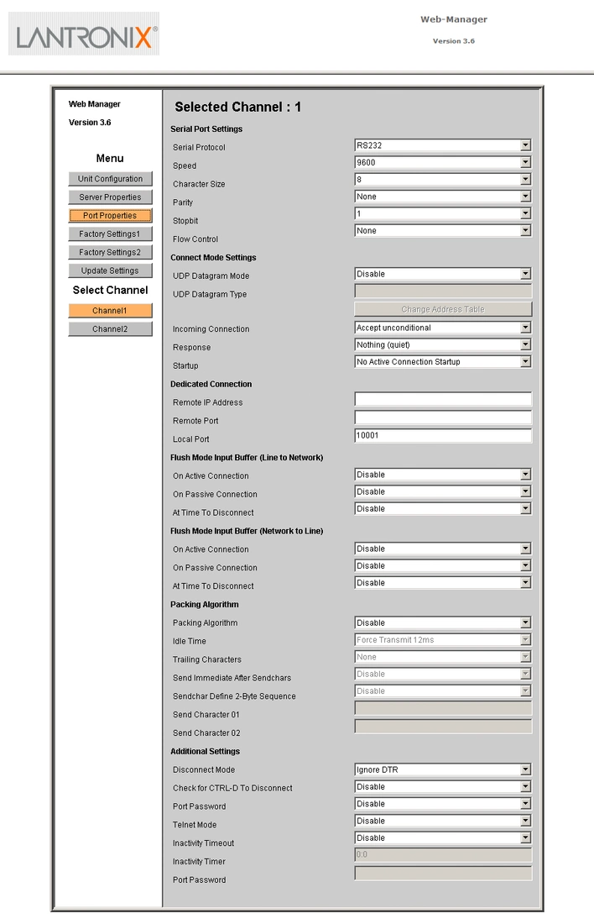This screenshot has width=594, height=924.
Task: Open the Speed dropdown showing 9600
Action: (443, 163)
